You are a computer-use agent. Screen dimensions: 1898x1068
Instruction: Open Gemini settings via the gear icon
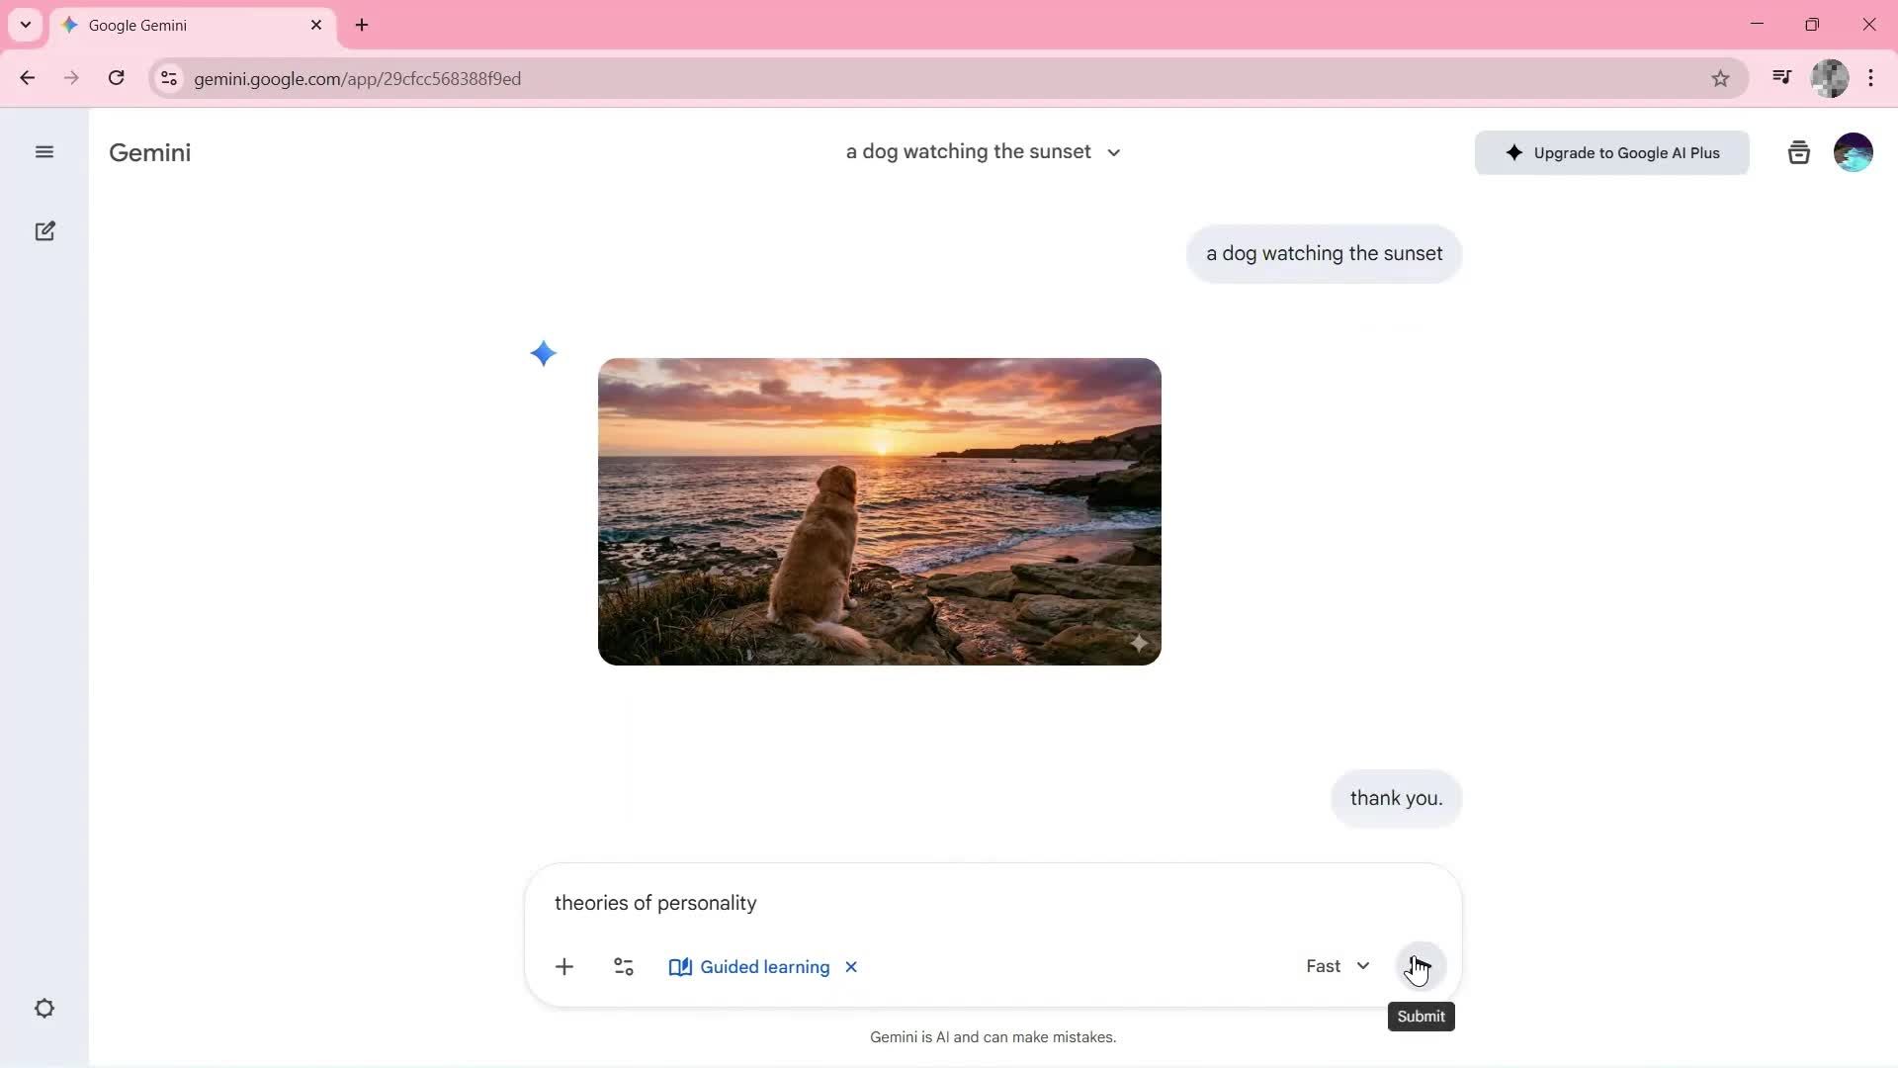point(44,1008)
